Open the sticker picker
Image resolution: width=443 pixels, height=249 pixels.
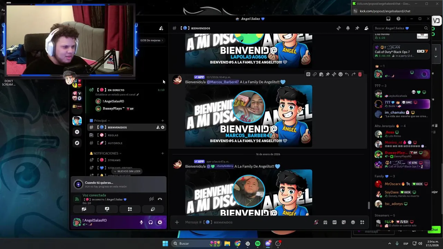click(x=344, y=222)
